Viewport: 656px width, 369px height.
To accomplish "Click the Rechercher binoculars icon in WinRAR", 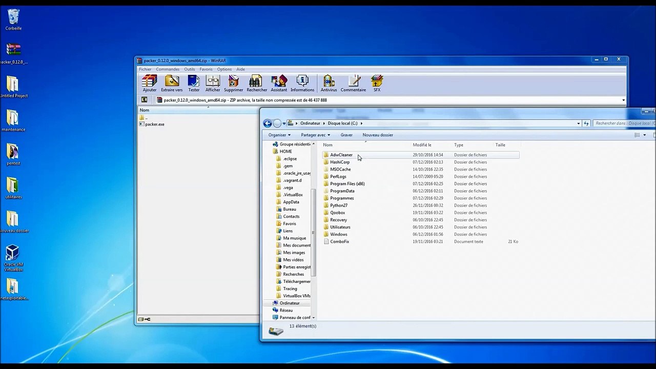I will coord(257,84).
